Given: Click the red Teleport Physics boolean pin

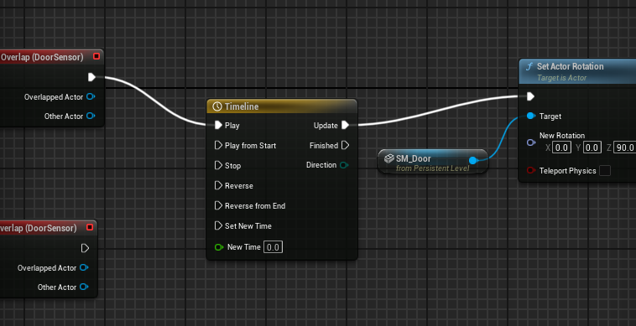Looking at the screenshot, I should 530,170.
